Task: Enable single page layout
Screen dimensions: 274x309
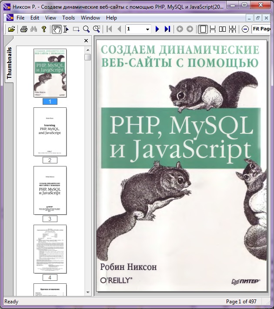Action: (203, 29)
